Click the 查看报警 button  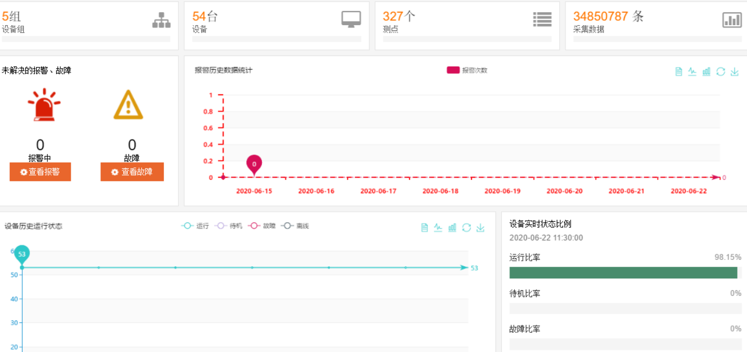40,172
